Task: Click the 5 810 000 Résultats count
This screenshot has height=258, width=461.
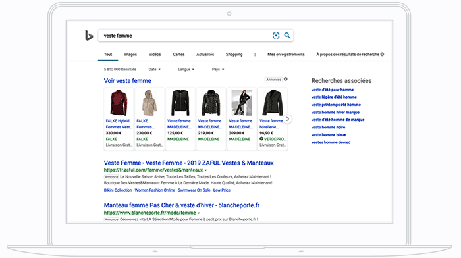Action: [x=120, y=70]
